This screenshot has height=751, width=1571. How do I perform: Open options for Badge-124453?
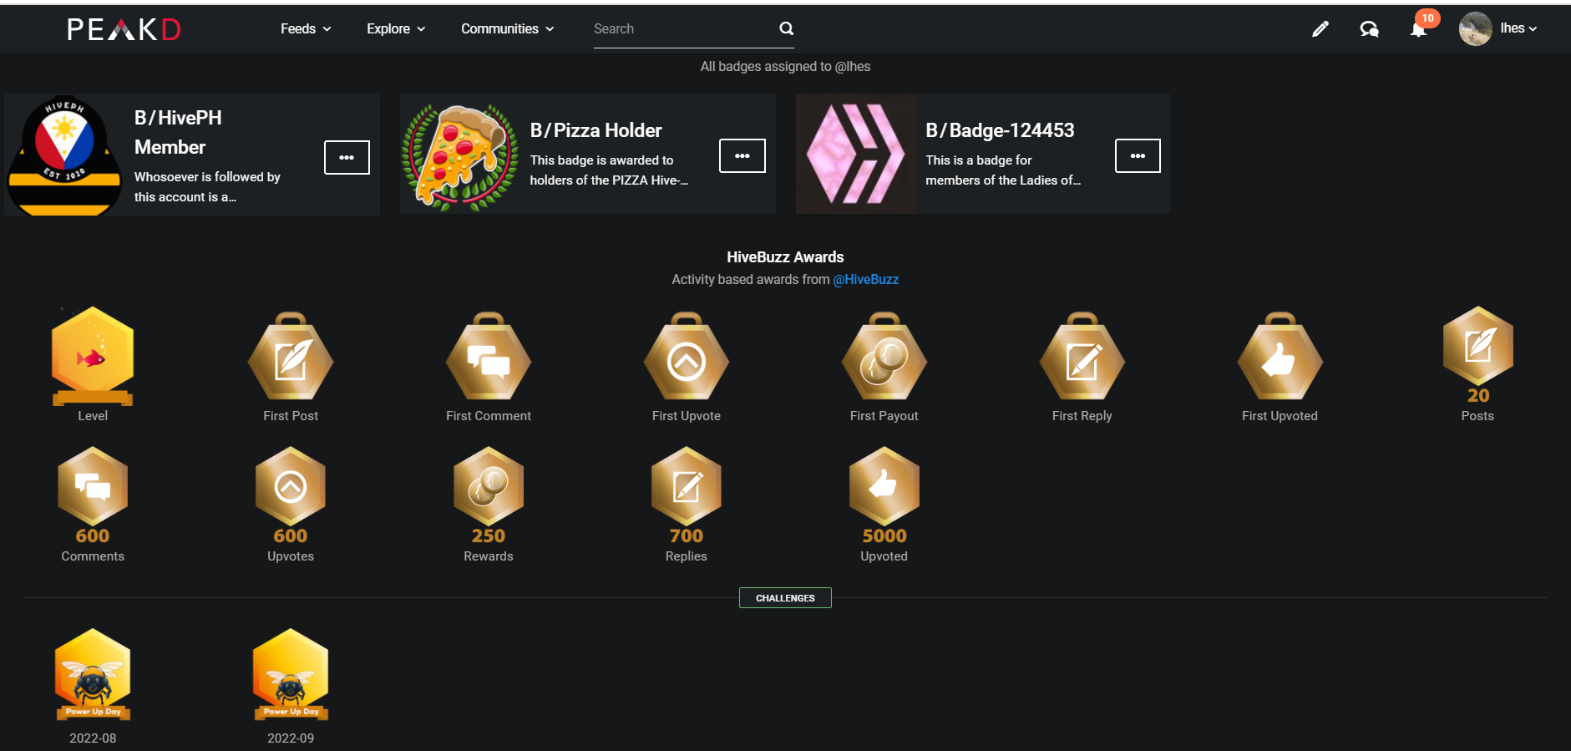point(1138,155)
